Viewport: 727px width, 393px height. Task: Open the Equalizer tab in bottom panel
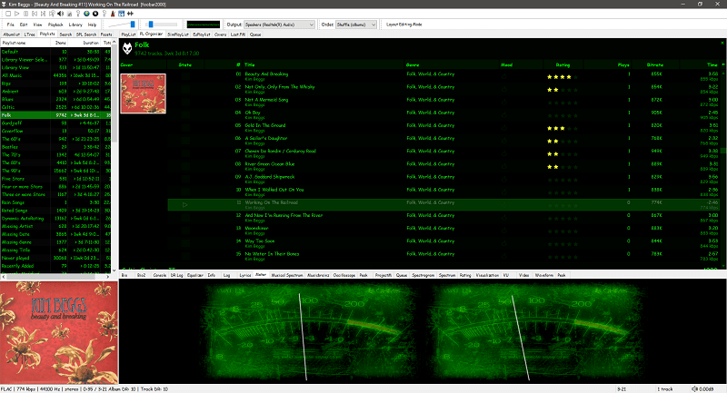(192, 273)
